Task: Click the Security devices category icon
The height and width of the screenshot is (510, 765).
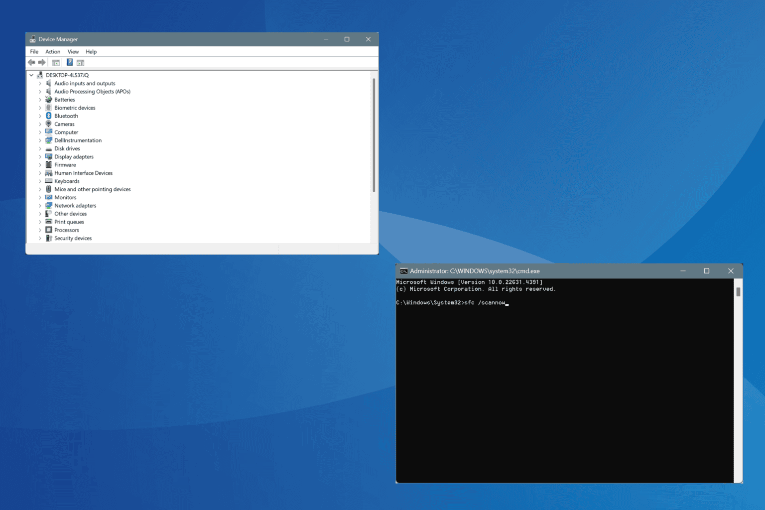Action: coord(48,238)
